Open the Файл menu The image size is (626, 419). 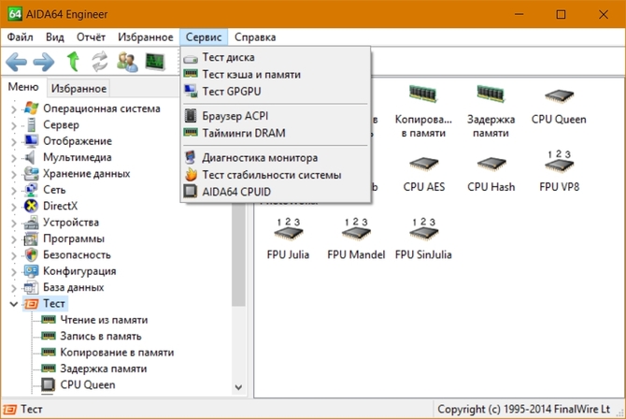pyautogui.click(x=20, y=37)
